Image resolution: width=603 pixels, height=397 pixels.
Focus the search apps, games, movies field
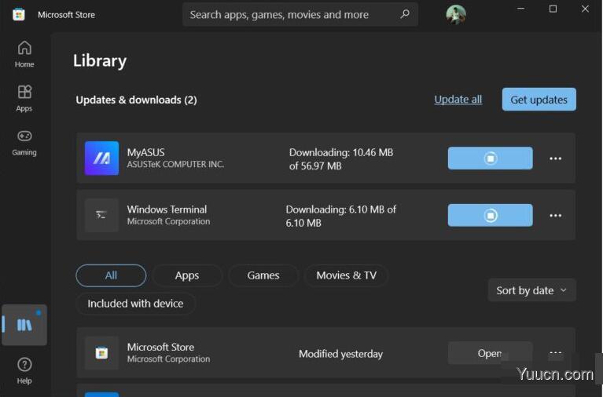pyautogui.click(x=300, y=15)
